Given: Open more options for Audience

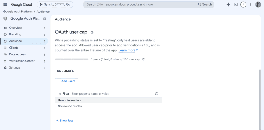Looking at the screenshot, I should [x=45, y=41].
